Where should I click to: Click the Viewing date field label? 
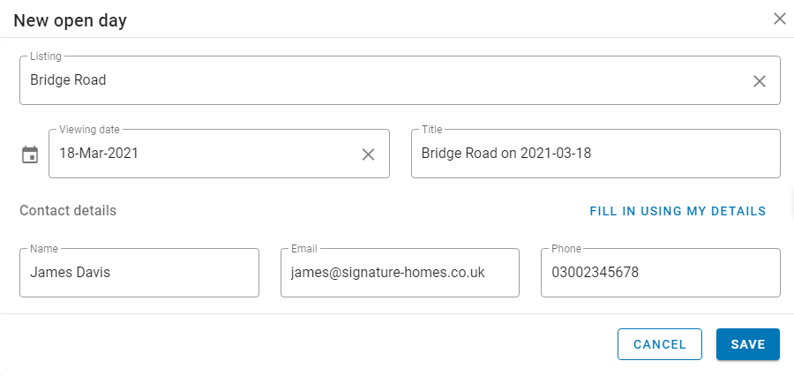point(89,130)
